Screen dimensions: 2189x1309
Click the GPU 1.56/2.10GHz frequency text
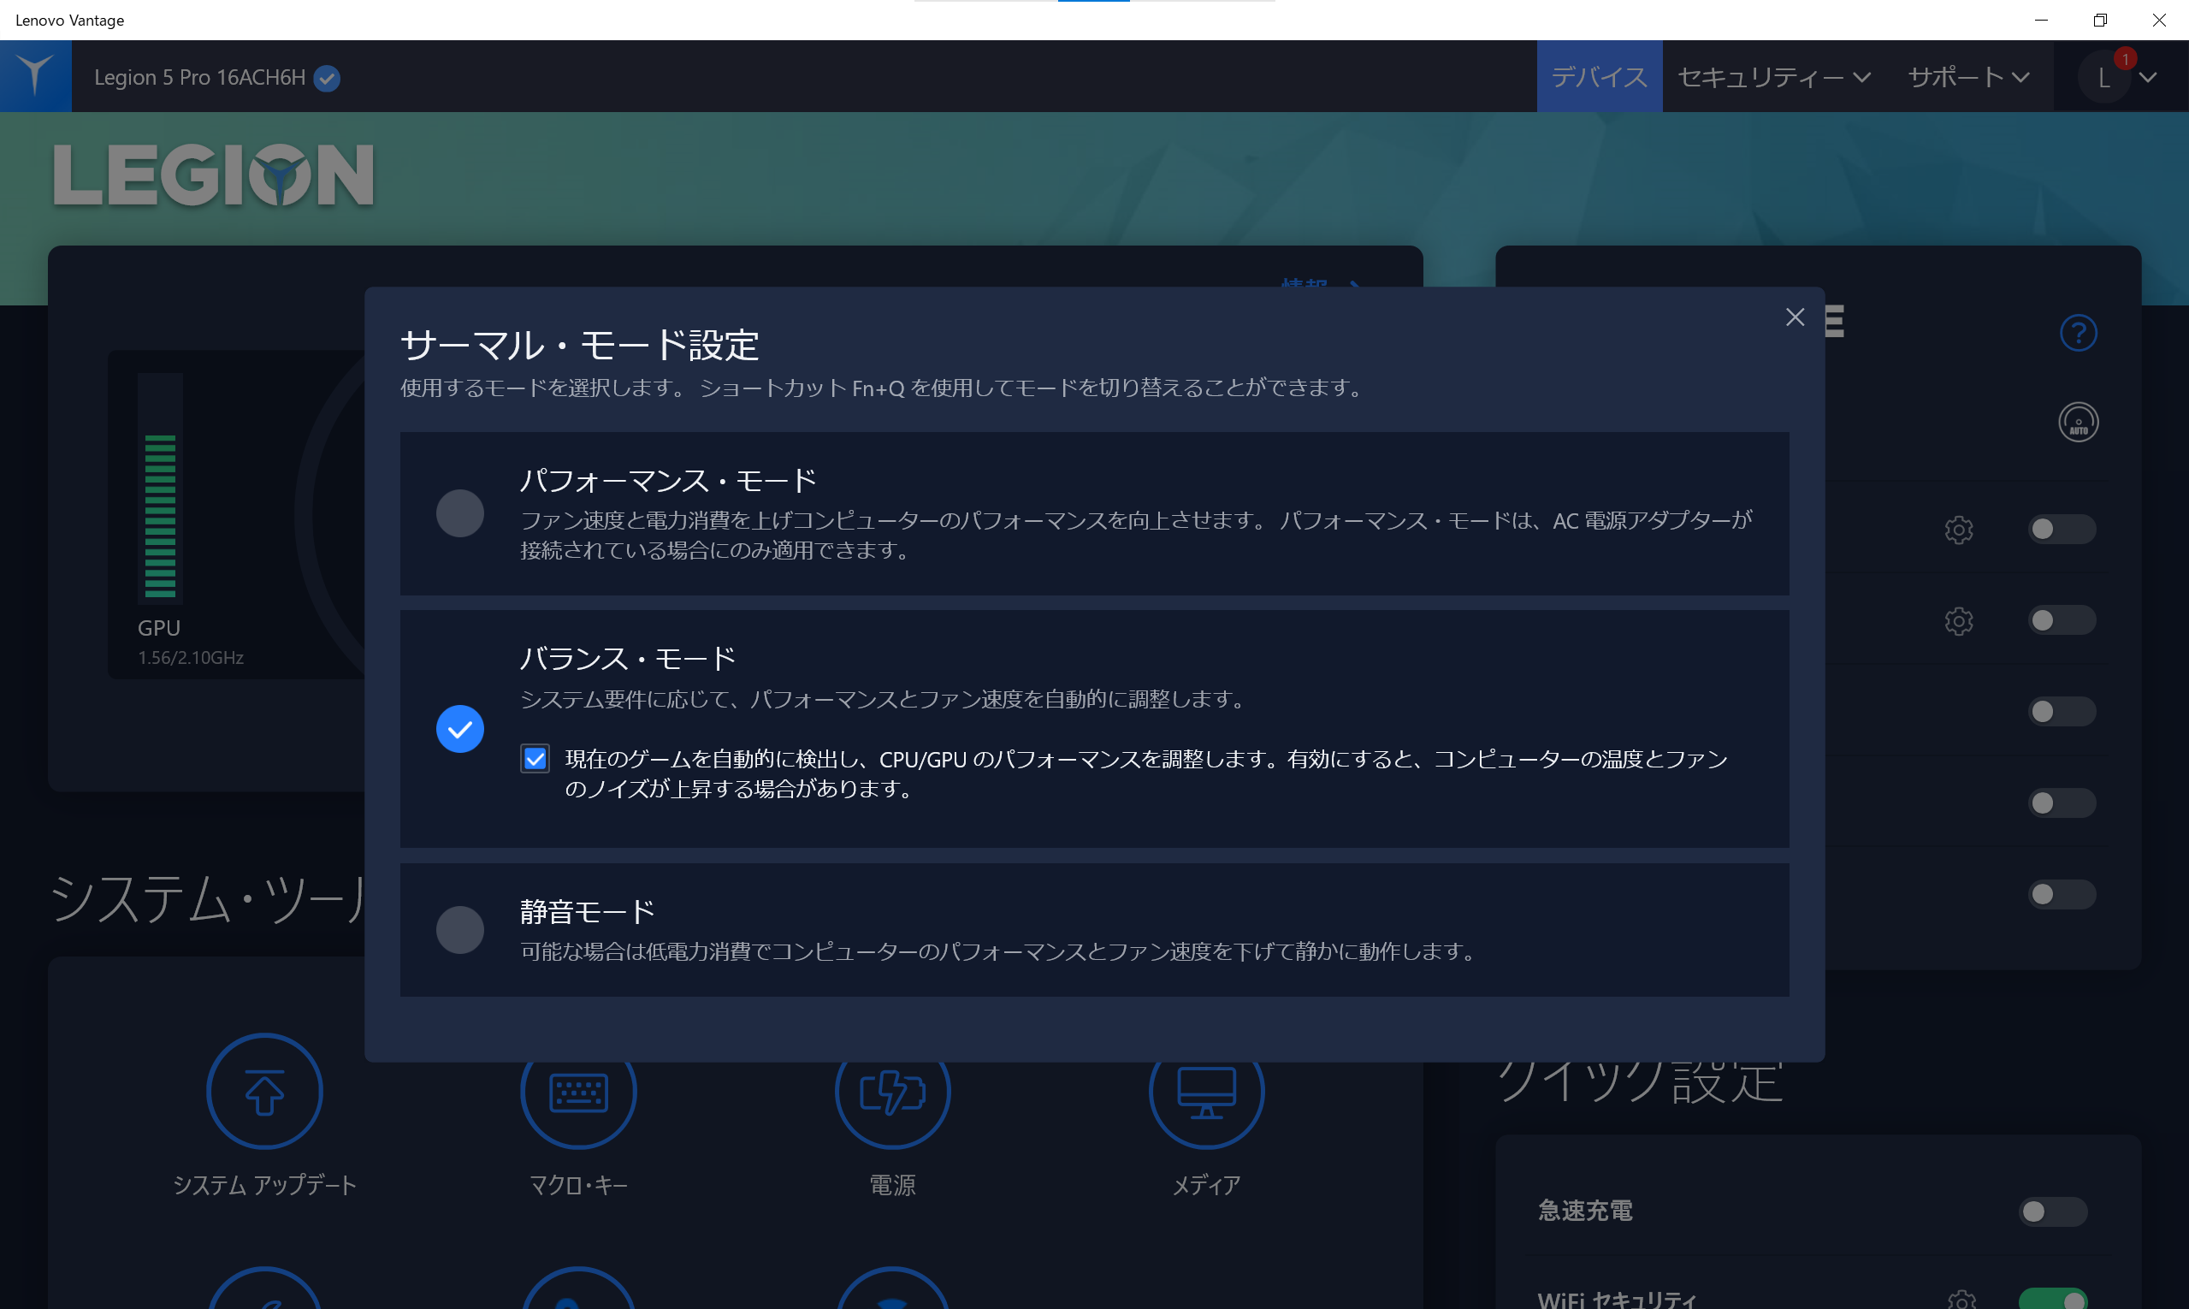(191, 658)
